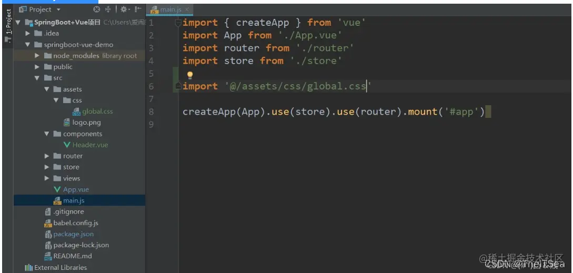The image size is (573, 273).
Task: Select logo.png in project tree
Action: 86,123
